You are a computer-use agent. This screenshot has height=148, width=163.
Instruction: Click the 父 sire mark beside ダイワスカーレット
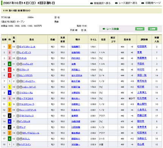coord(18,47)
